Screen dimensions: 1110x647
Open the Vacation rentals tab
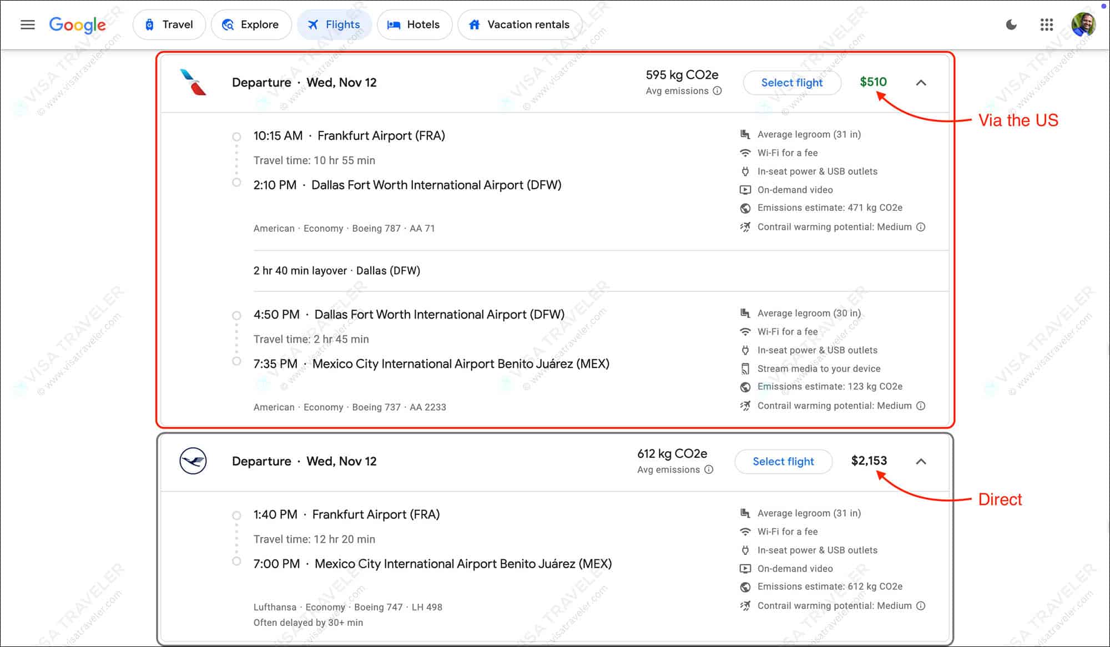(x=519, y=24)
